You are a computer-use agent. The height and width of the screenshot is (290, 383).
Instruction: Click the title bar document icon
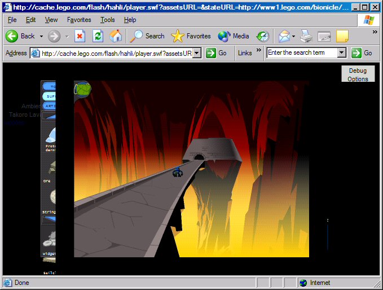point(7,7)
